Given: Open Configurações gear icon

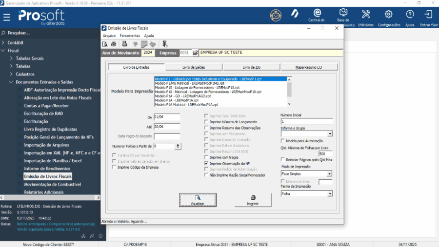Looking at the screenshot, I should (389, 15).
